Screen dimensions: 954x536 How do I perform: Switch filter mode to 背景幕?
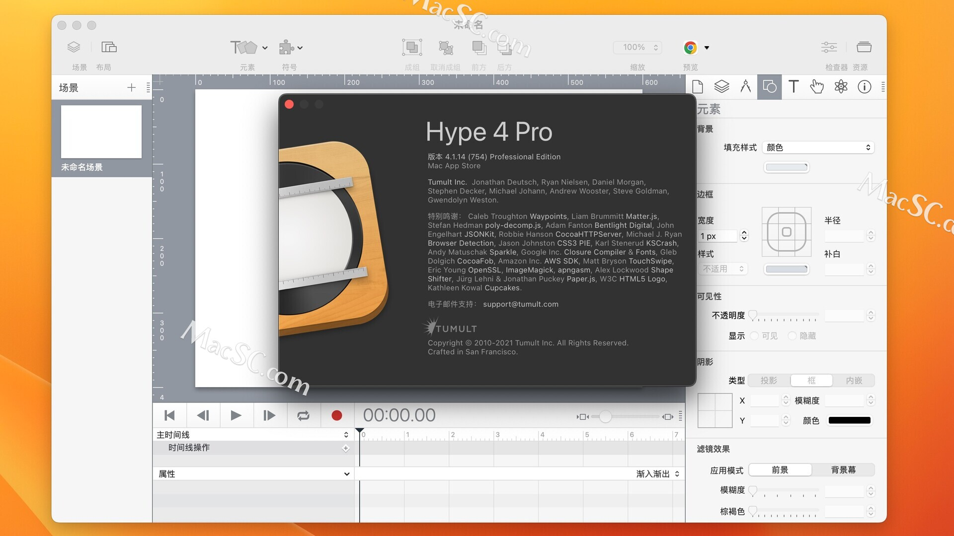[844, 469]
